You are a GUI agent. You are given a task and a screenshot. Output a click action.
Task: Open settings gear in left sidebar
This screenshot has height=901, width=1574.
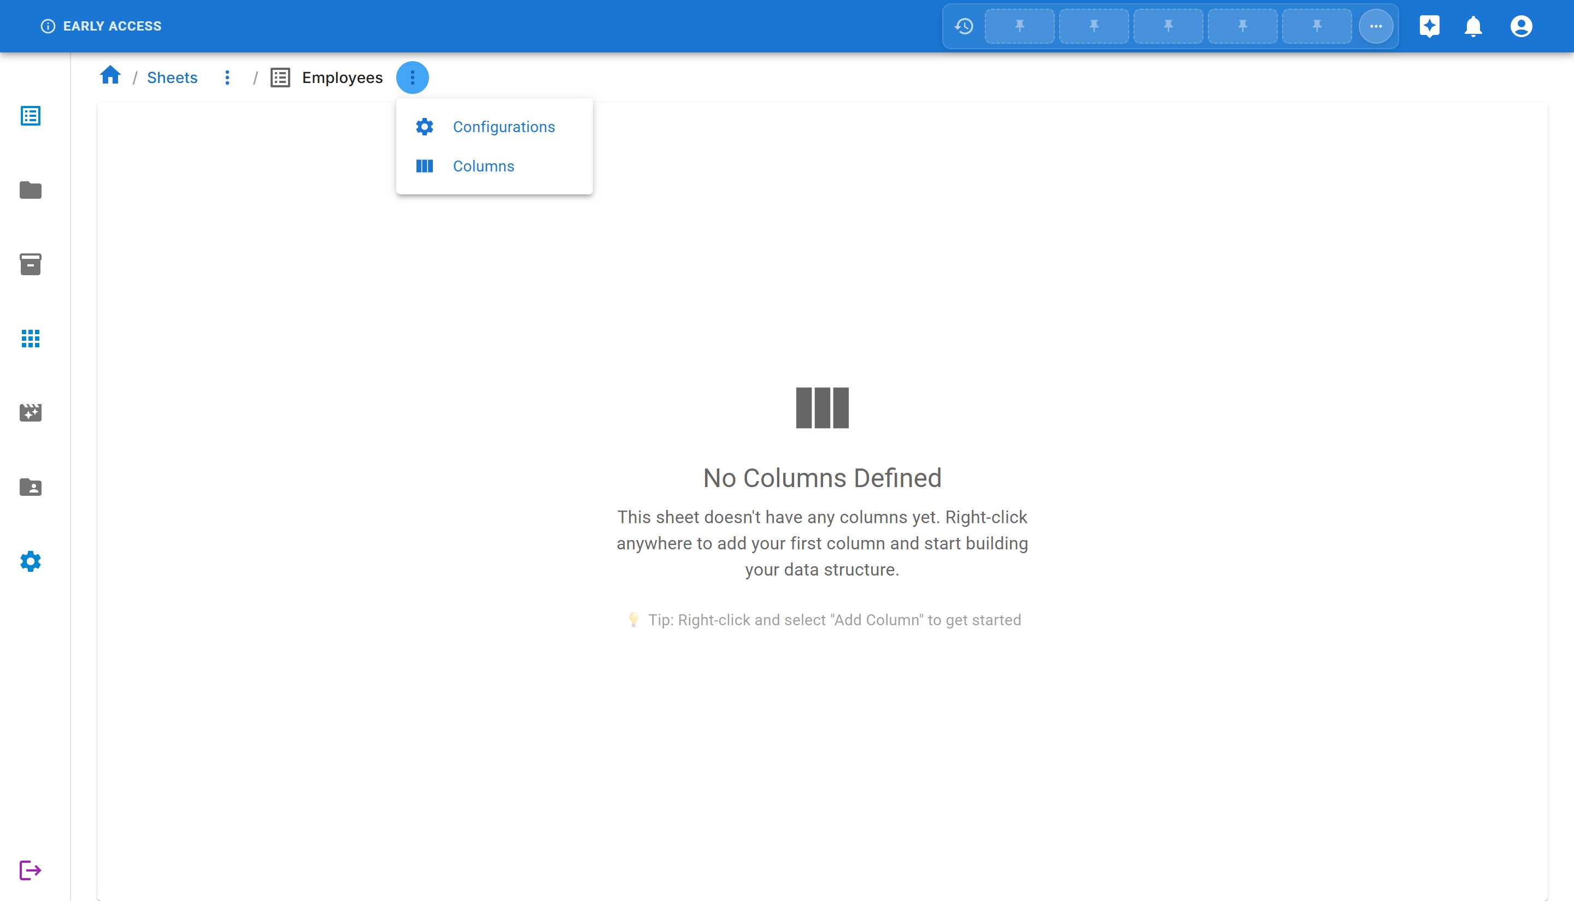31,561
